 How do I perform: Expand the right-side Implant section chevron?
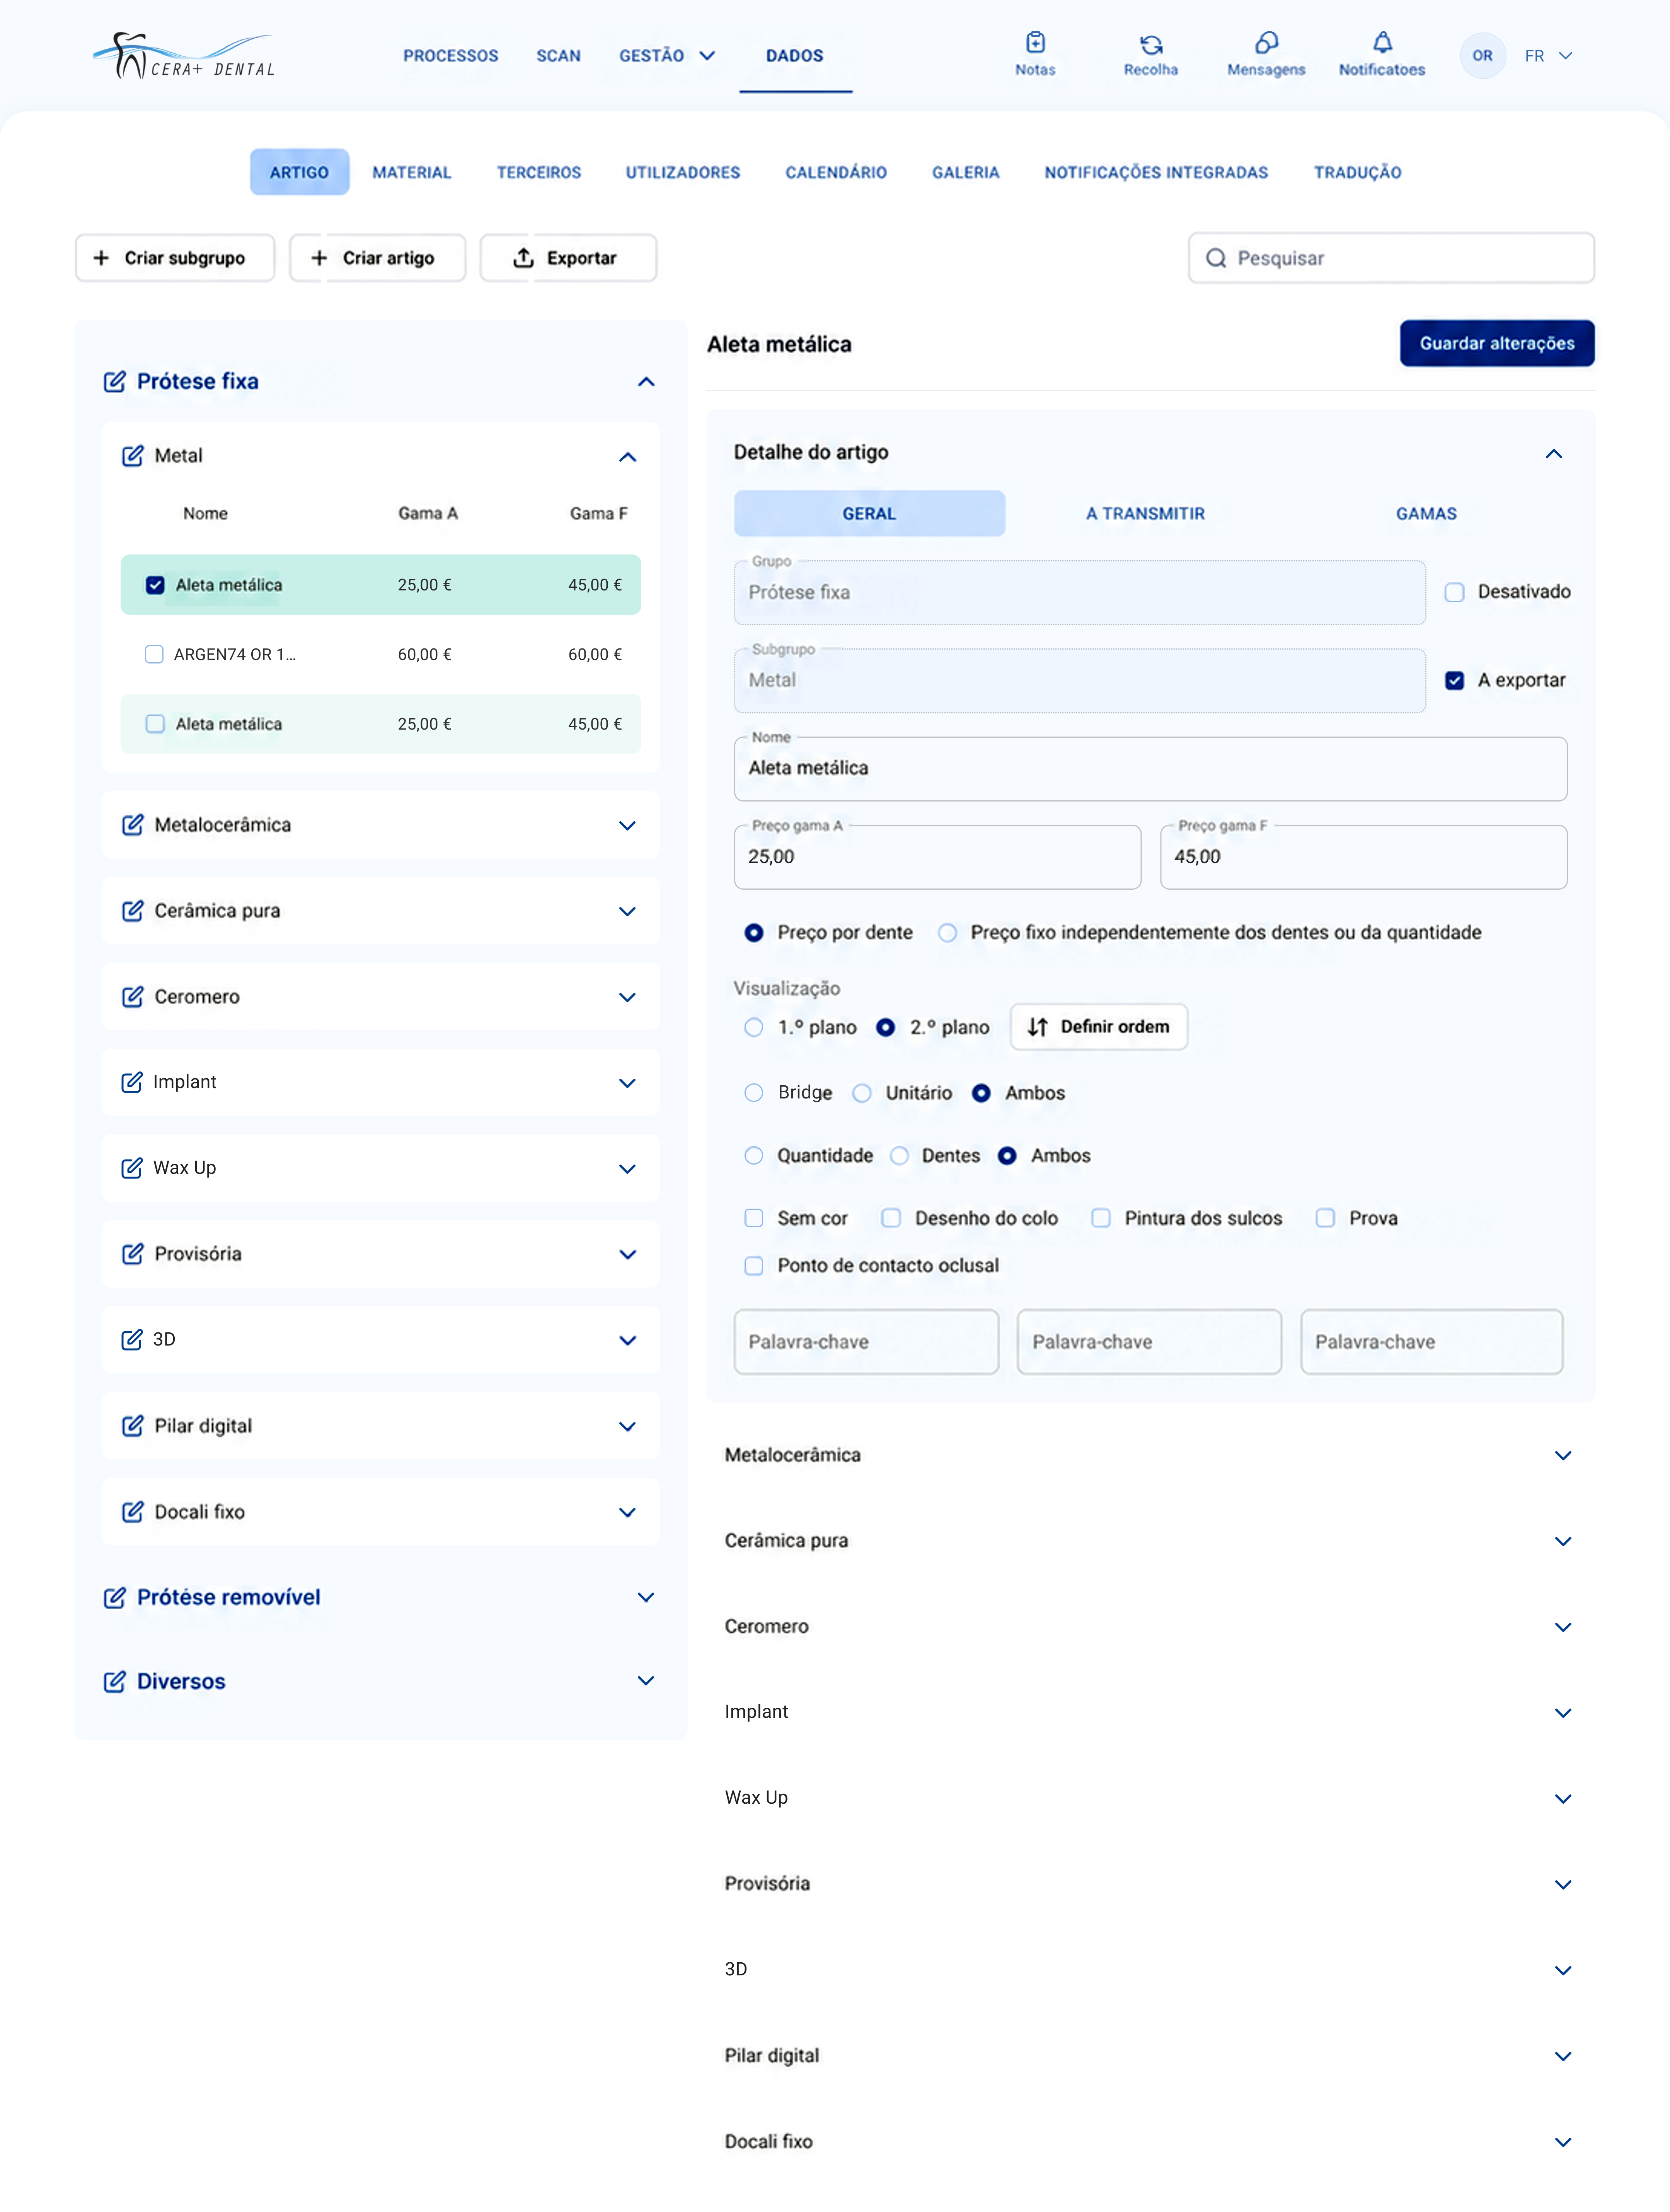(1563, 1713)
